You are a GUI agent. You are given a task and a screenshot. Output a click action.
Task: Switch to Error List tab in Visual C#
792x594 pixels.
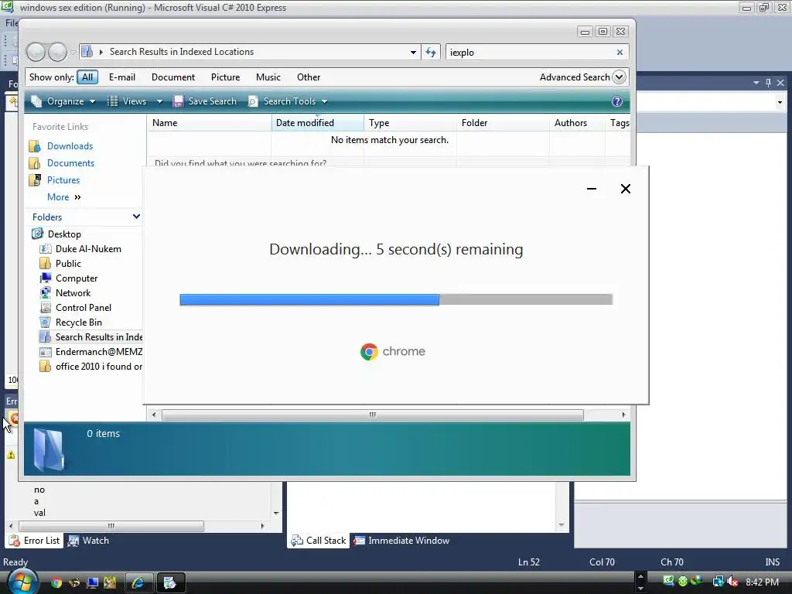(x=34, y=541)
